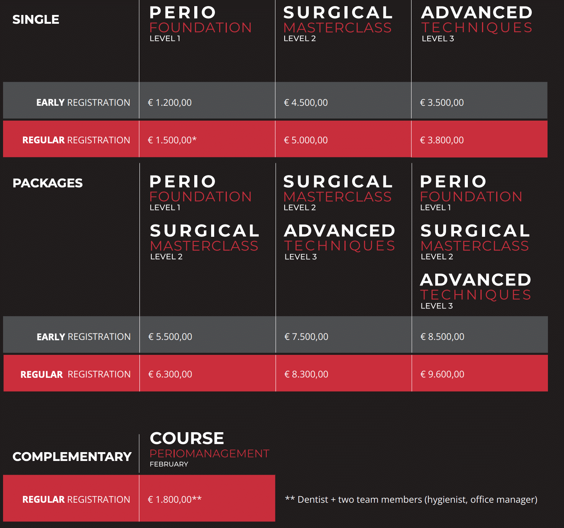Click the COMPLEMENTARY section label

pos(72,457)
